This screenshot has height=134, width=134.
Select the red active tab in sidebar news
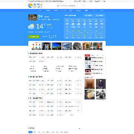tap(87, 55)
